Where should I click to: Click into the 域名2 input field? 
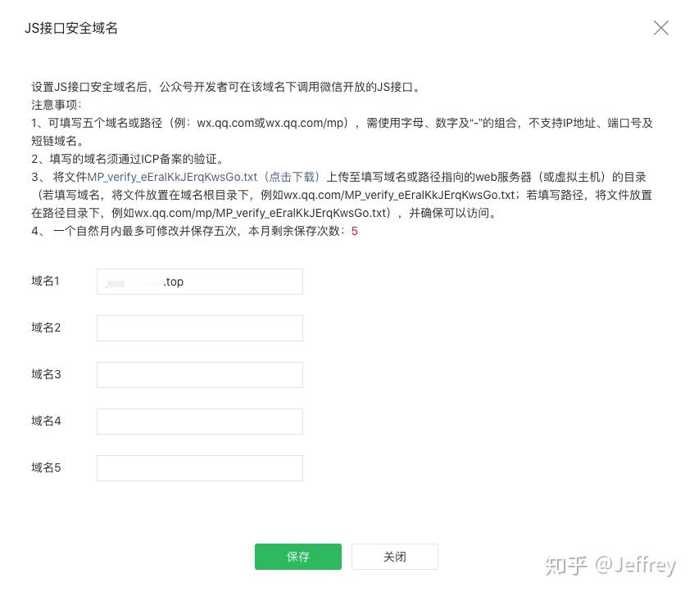tap(200, 328)
